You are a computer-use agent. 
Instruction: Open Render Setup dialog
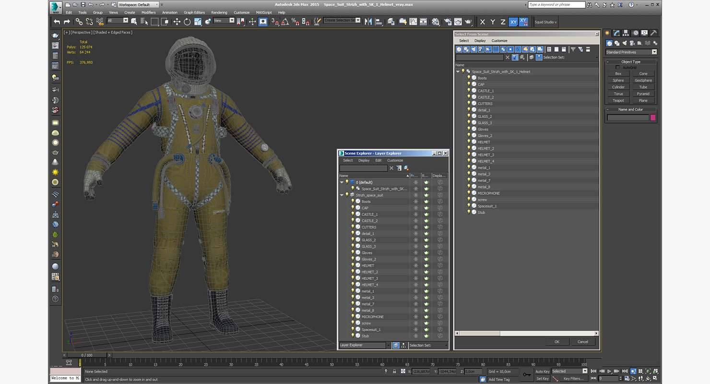(x=448, y=22)
